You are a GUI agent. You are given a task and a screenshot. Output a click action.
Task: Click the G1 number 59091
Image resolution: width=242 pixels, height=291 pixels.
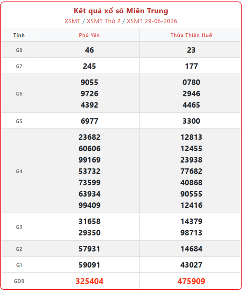(89, 265)
